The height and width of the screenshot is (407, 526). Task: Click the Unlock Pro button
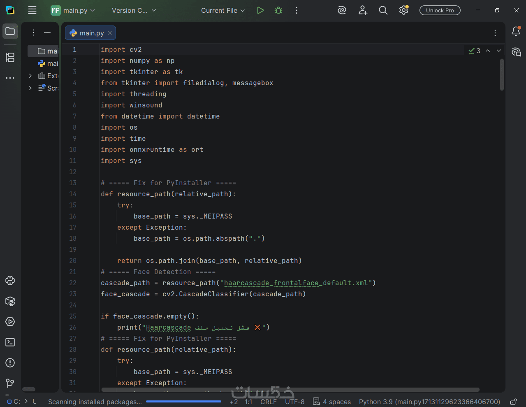(440, 10)
